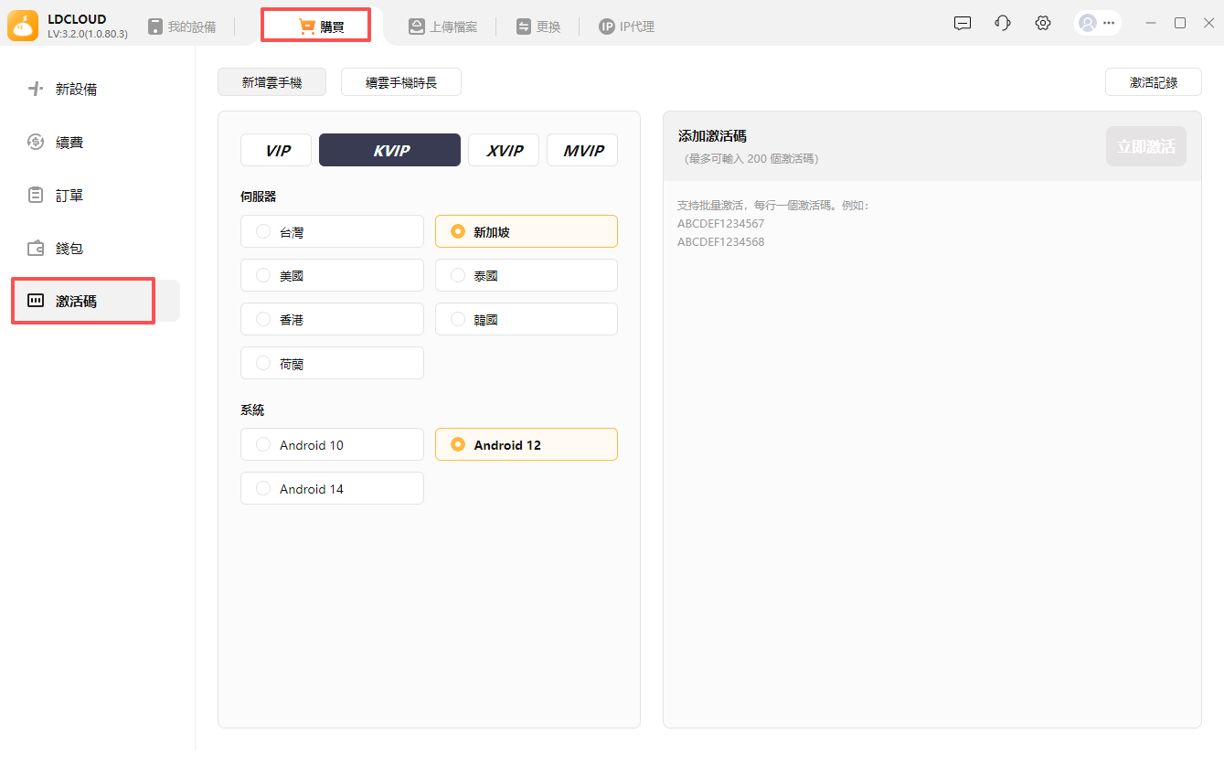
Task: Click the 激活記錄 button
Action: pos(1153,82)
